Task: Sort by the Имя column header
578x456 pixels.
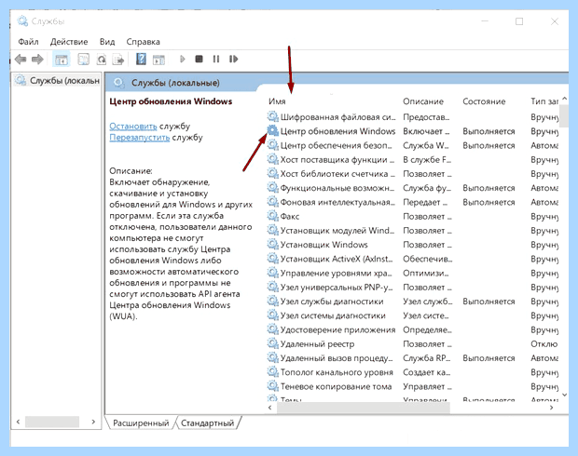Action: tap(277, 101)
